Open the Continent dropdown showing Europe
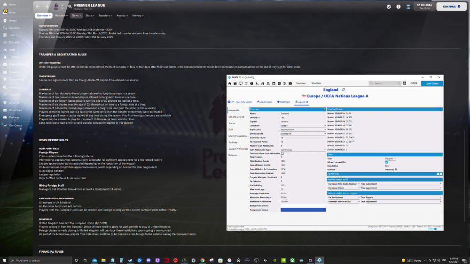The width and height of the screenshot is (470, 264). click(x=303, y=126)
